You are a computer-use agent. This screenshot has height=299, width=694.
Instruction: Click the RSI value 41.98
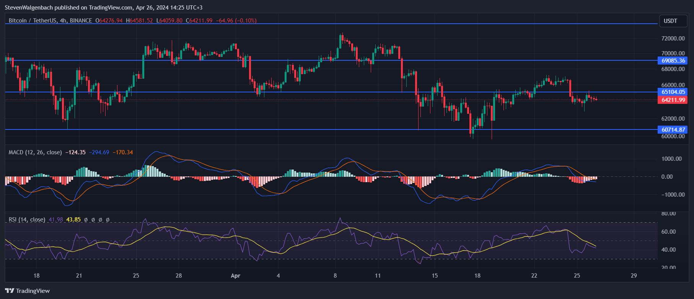pyautogui.click(x=56, y=220)
